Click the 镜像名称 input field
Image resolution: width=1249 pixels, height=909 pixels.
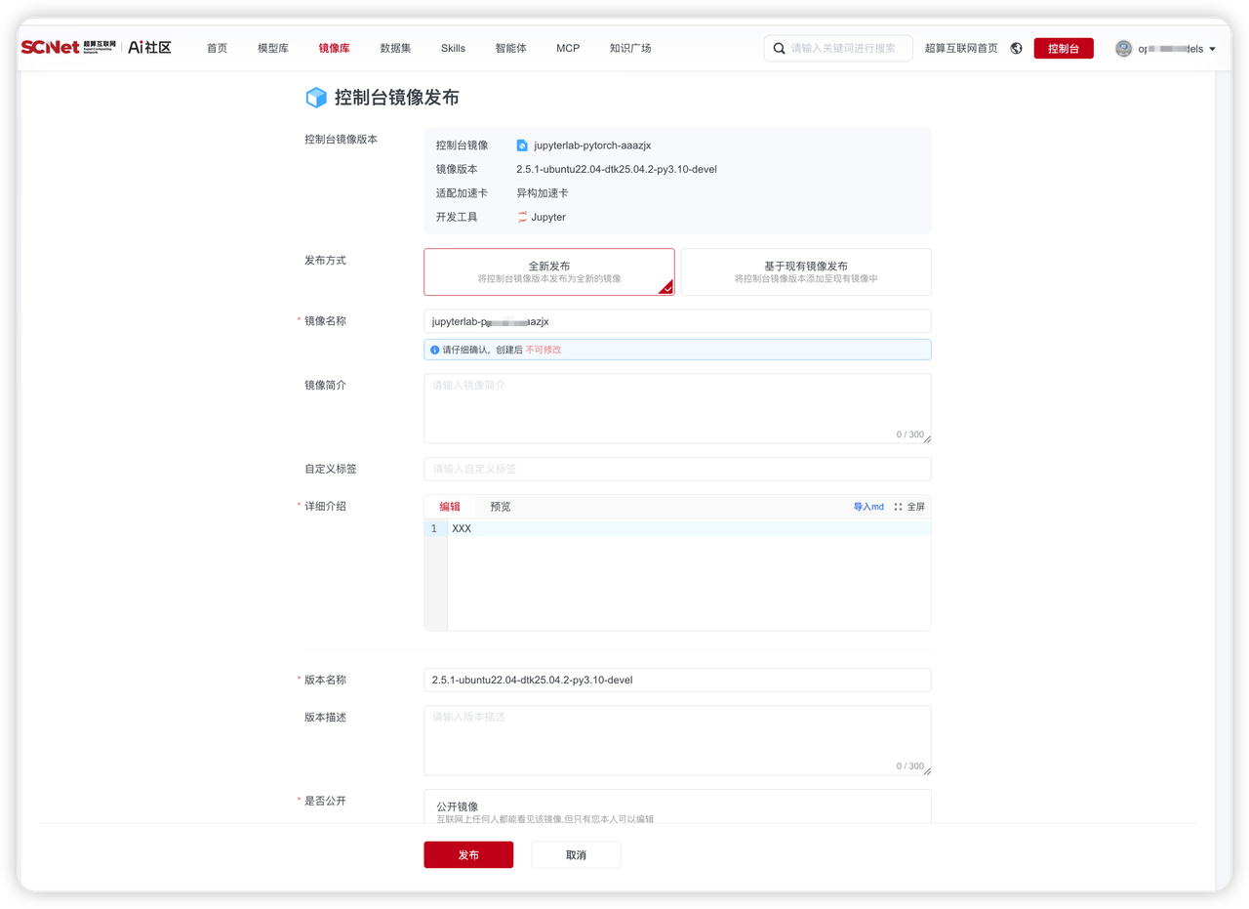pyautogui.click(x=677, y=320)
